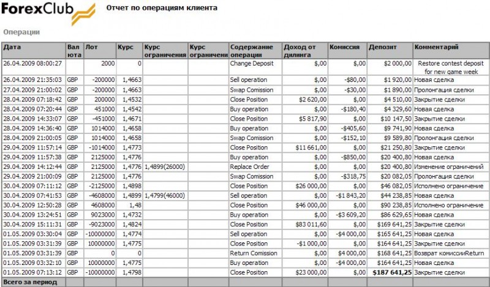Click the final deposit value $187 641,25
490x287 pixels.
(x=388, y=272)
